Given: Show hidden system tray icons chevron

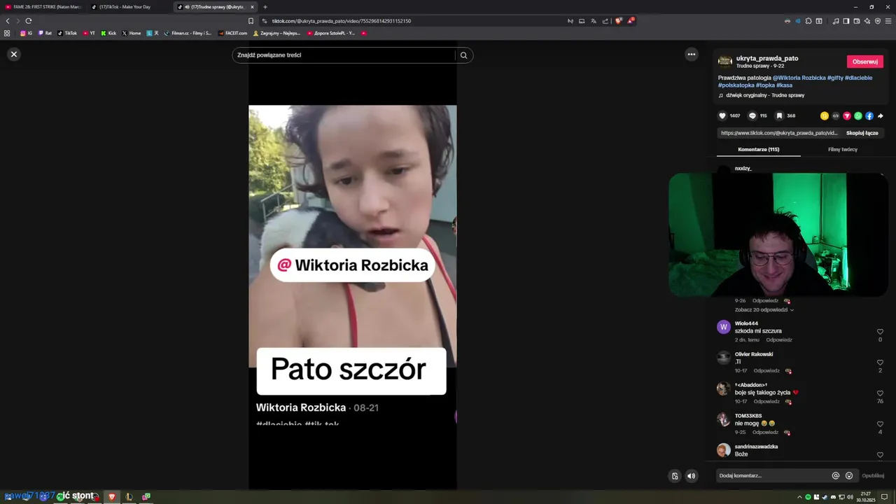Looking at the screenshot, I should point(799,497).
